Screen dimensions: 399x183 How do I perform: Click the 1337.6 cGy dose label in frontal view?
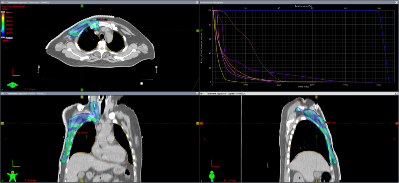pyautogui.click(x=82, y=132)
